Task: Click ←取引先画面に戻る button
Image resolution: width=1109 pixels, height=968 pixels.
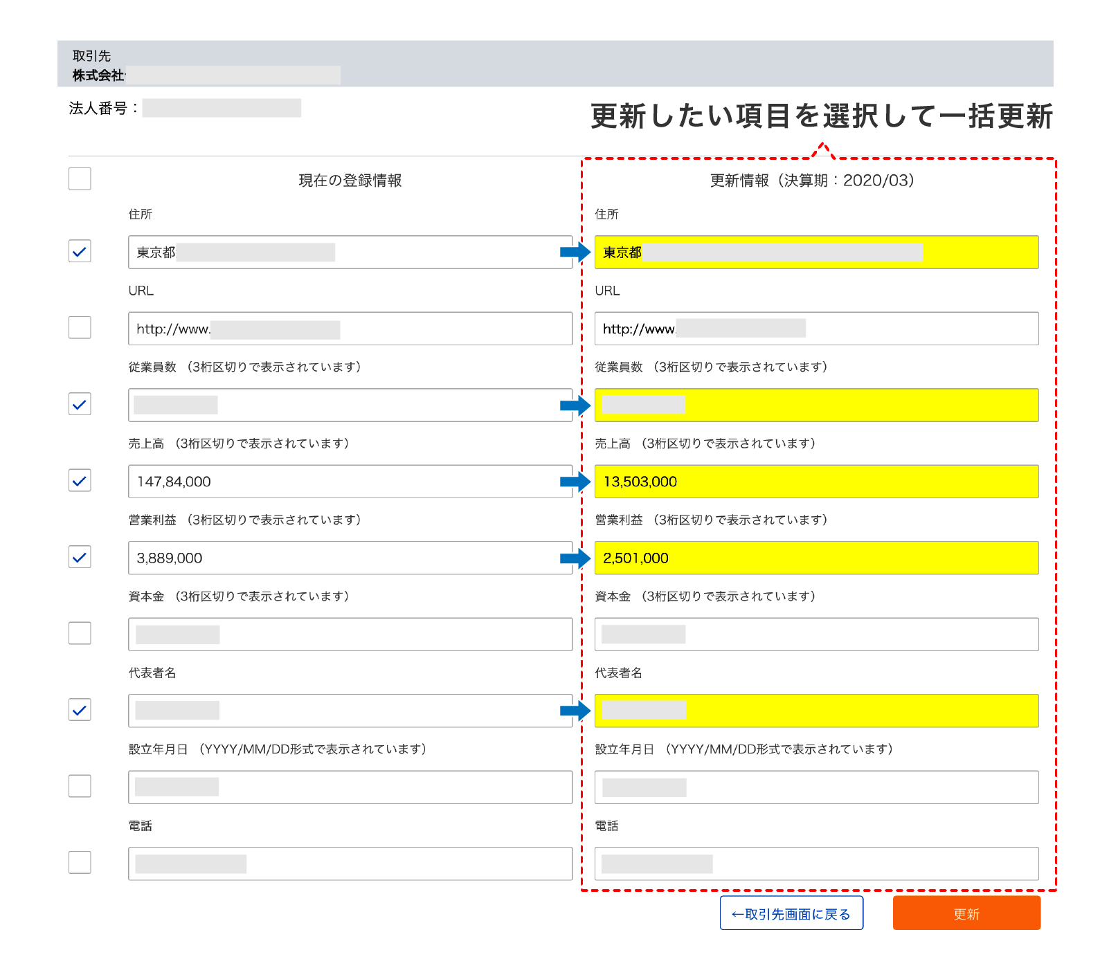Action: coord(791,913)
